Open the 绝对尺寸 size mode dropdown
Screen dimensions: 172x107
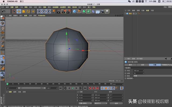click(x=101, y=103)
